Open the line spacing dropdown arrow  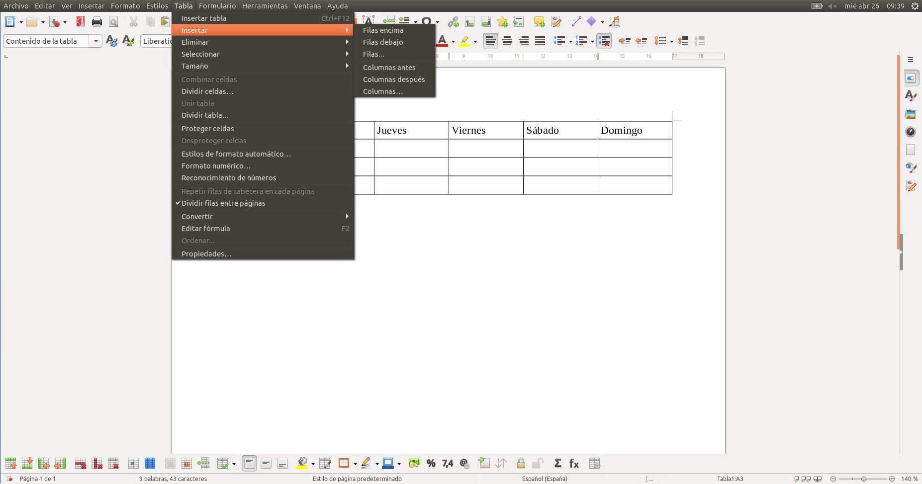pyautogui.click(x=671, y=41)
